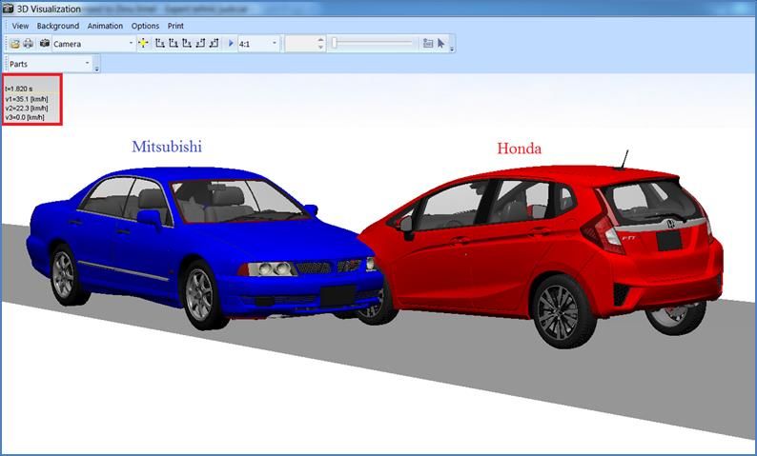Select the arrow pointer tool

point(440,44)
